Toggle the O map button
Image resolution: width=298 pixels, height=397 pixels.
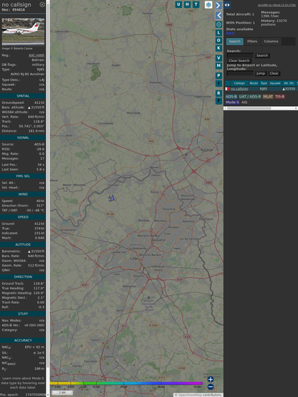point(218,40)
